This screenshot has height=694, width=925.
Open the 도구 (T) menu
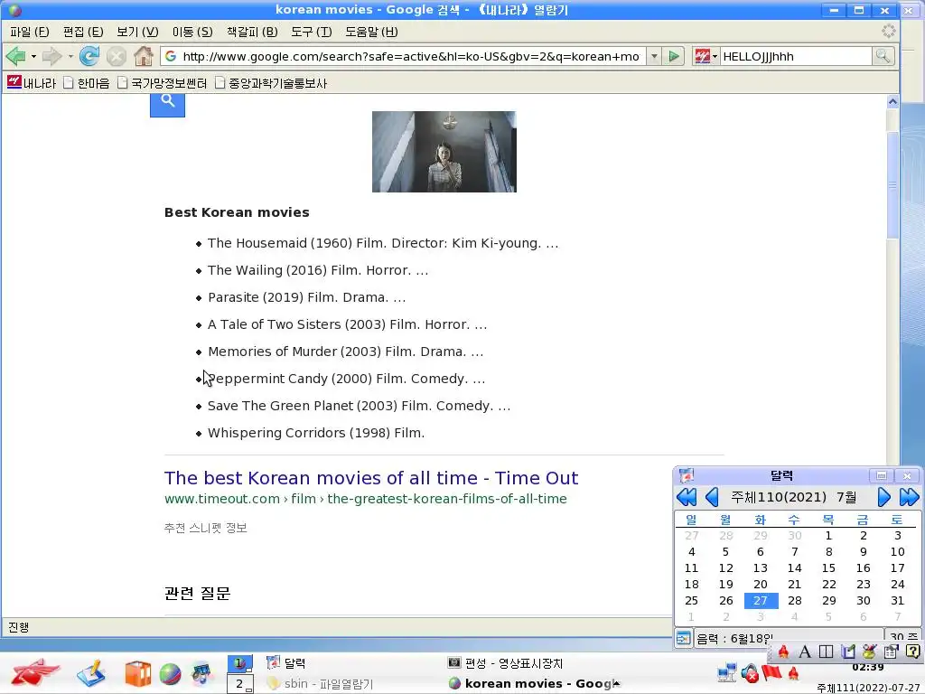[x=311, y=32]
